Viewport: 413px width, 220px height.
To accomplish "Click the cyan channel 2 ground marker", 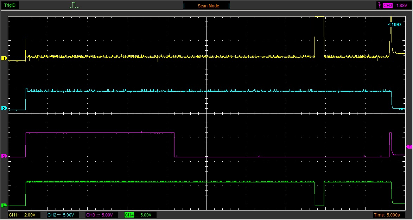I will point(4,108).
